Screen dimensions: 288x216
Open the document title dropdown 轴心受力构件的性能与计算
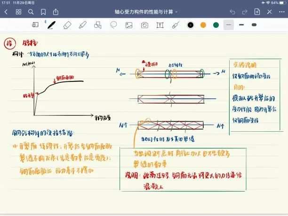click(146, 12)
